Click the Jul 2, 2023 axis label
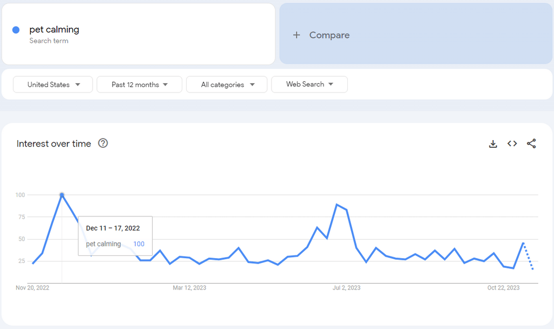 (x=346, y=288)
